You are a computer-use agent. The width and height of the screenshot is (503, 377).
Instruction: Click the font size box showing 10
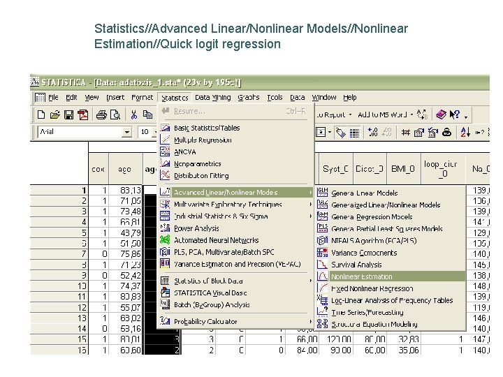tap(145, 132)
